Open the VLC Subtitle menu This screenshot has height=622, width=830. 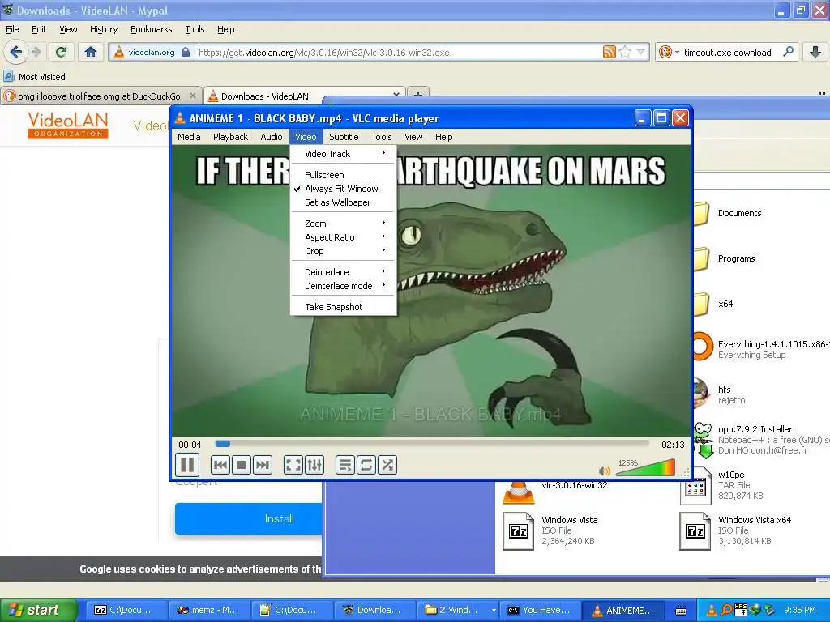pyautogui.click(x=344, y=137)
